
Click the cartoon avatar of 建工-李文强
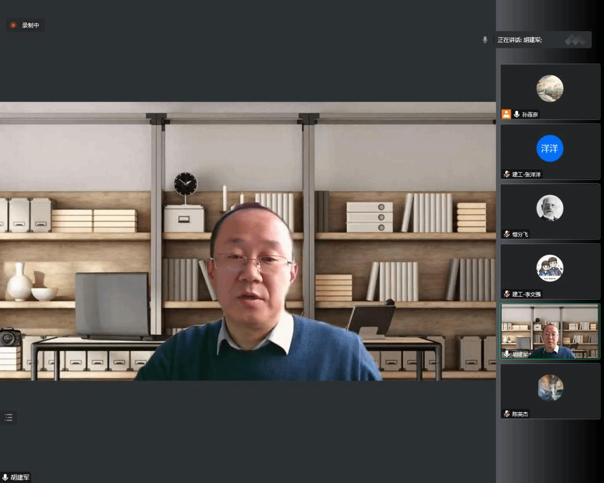550,268
